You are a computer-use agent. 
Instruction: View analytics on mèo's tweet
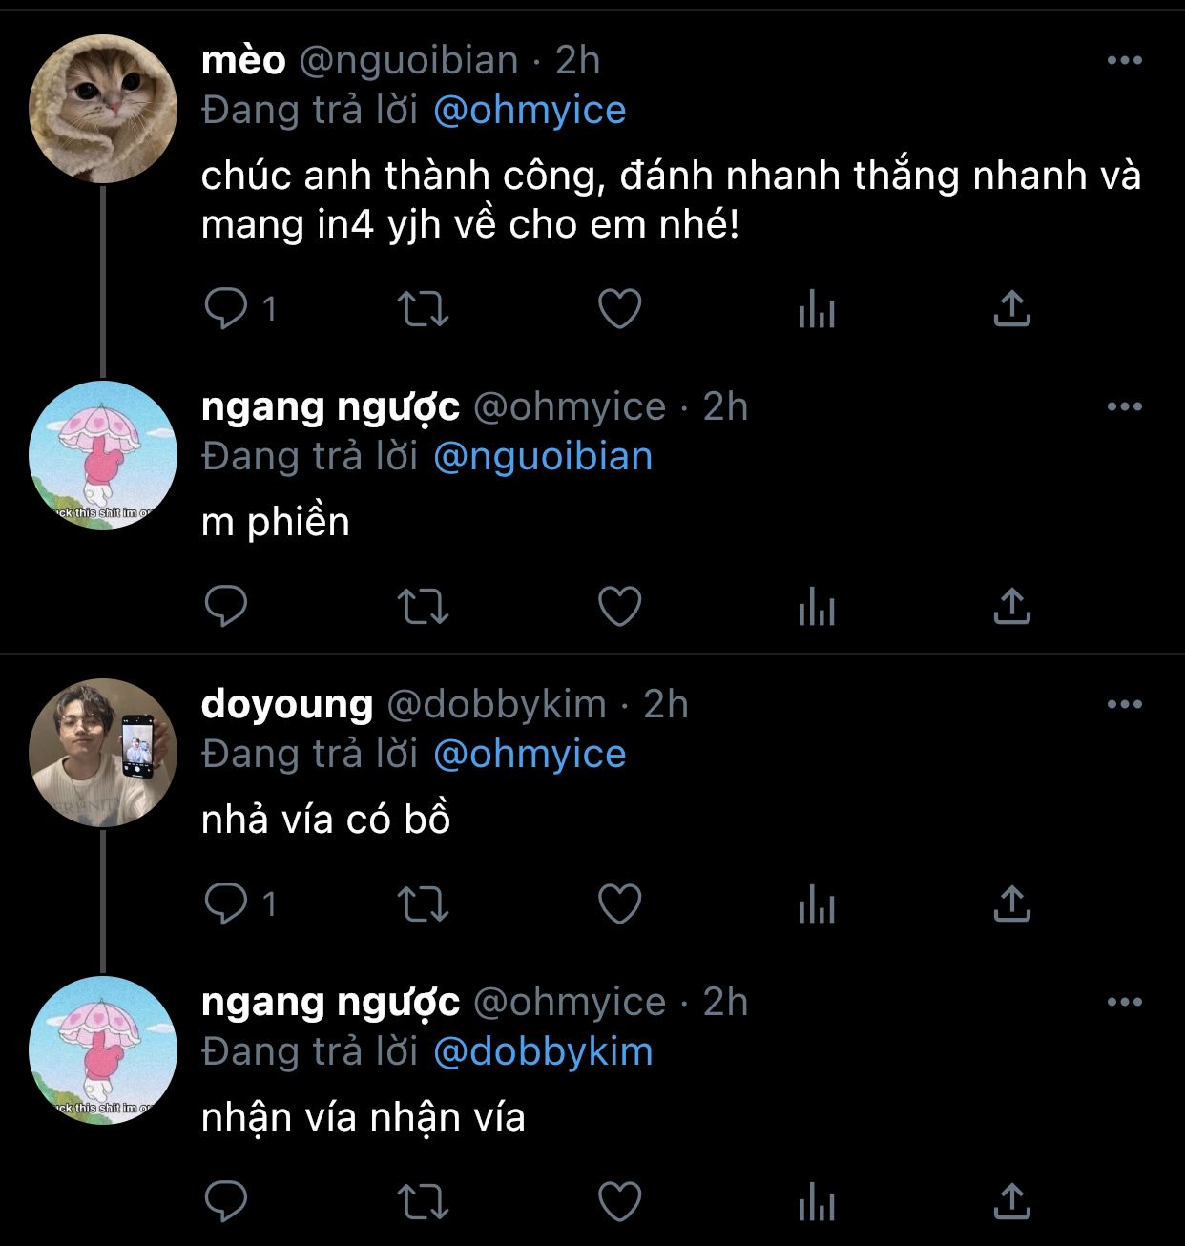click(816, 309)
